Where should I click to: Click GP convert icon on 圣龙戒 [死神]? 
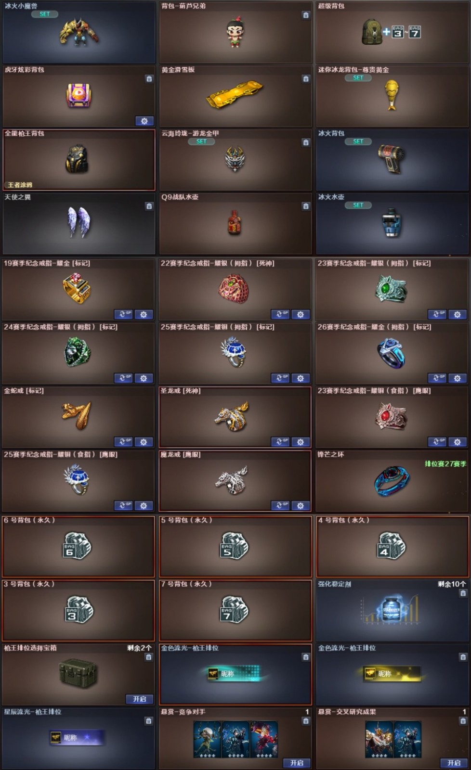point(280,442)
